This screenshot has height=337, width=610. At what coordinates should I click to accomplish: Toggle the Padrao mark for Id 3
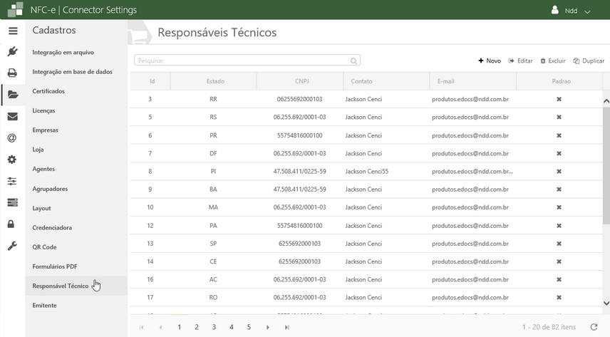(x=559, y=99)
